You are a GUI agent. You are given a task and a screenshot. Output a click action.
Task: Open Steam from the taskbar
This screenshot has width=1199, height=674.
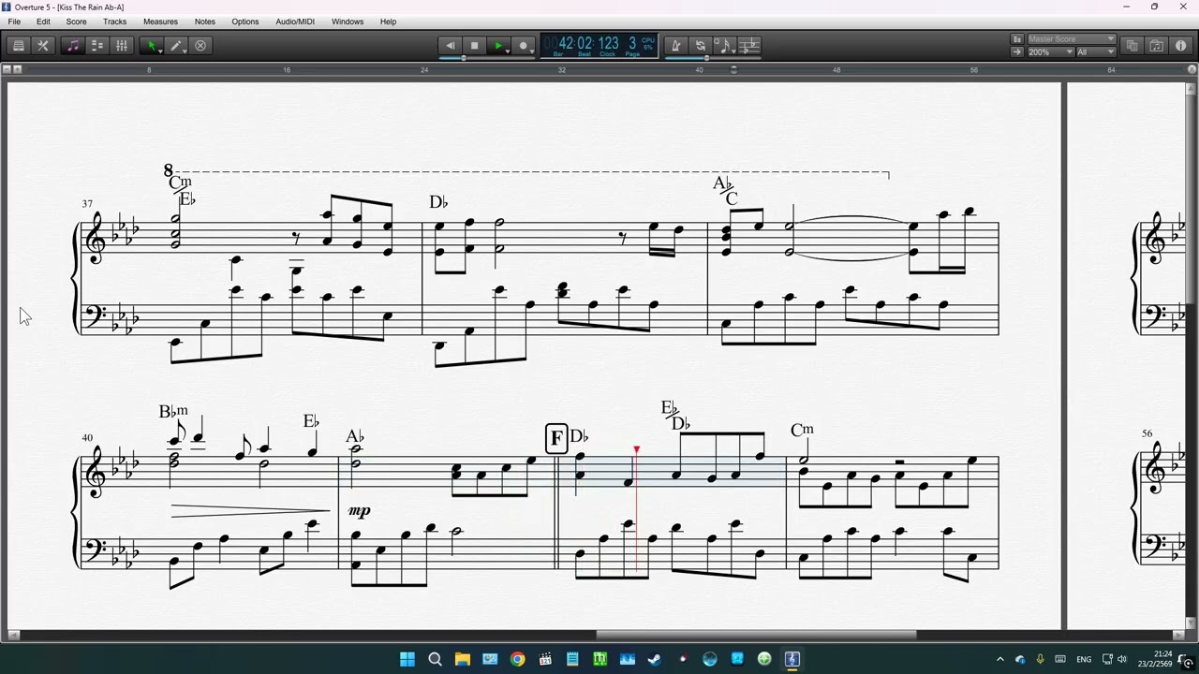pyautogui.click(x=655, y=659)
